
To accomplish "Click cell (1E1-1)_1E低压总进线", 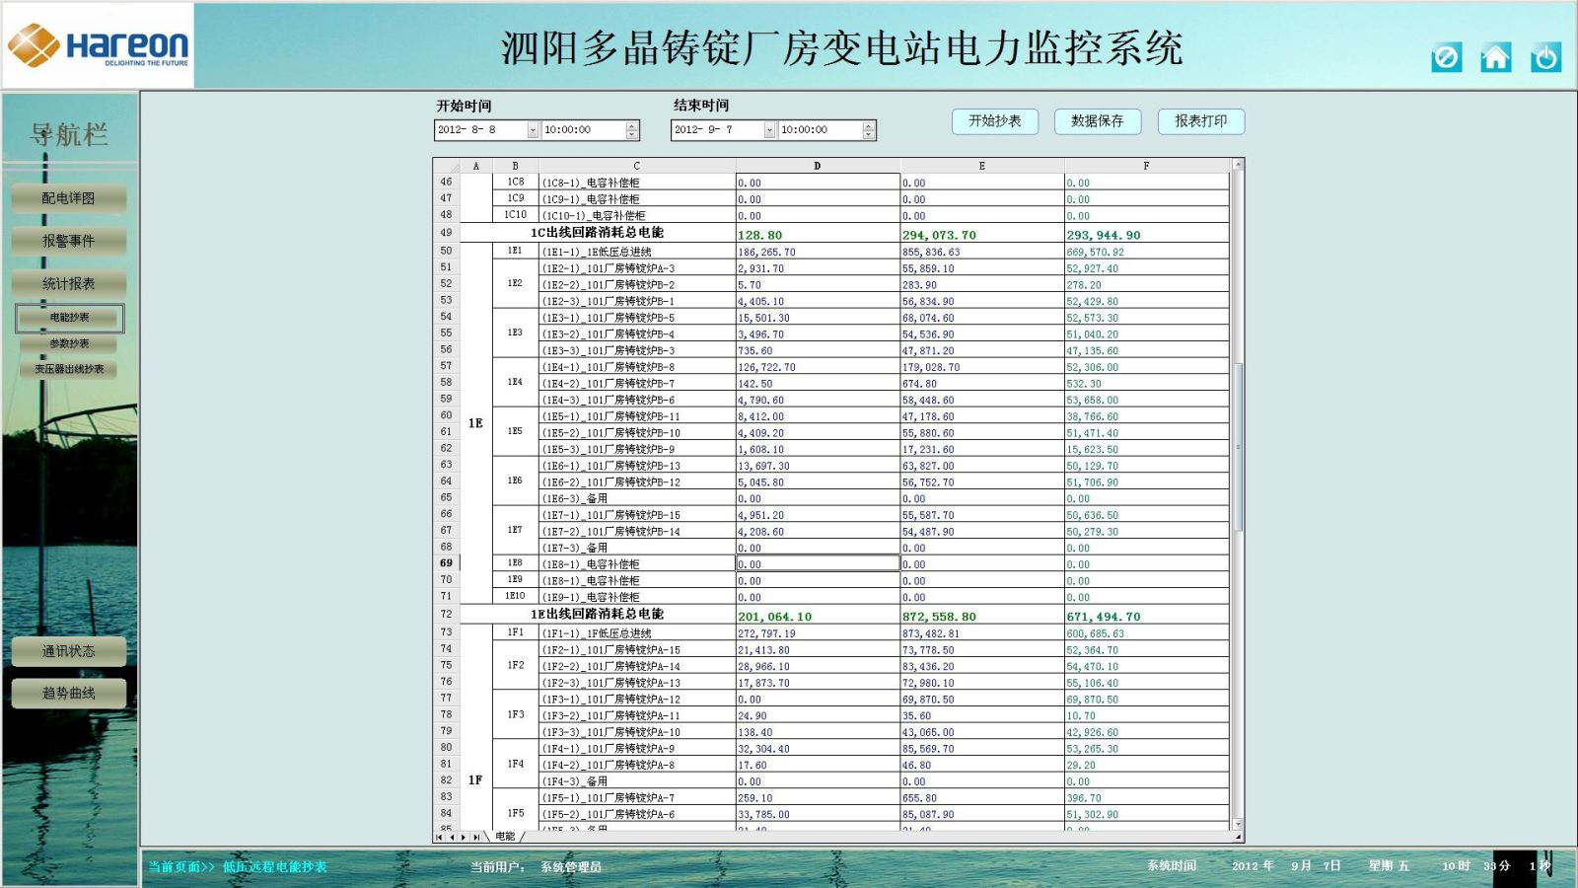I will point(637,252).
